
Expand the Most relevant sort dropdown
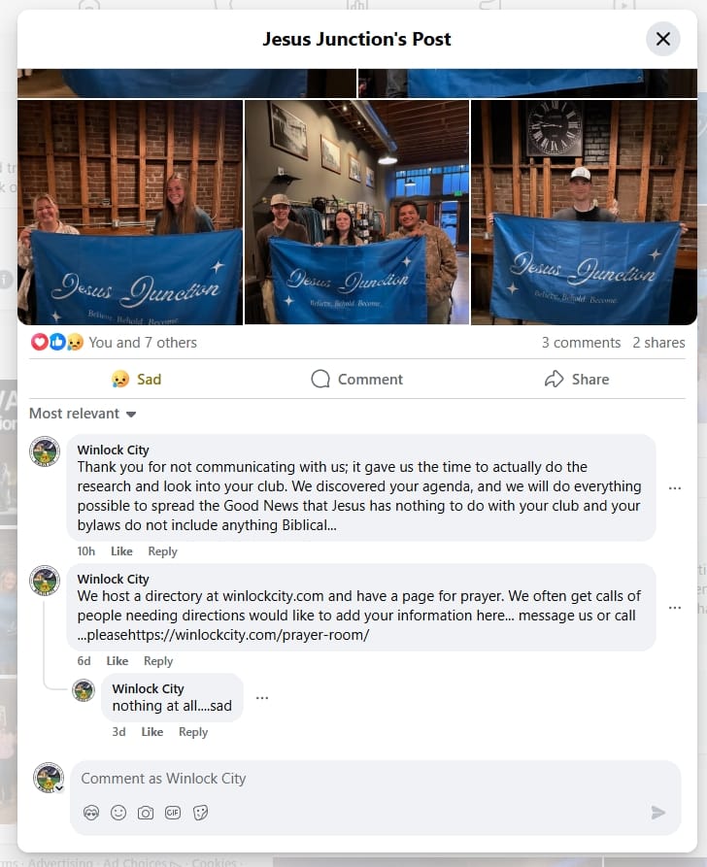(83, 414)
